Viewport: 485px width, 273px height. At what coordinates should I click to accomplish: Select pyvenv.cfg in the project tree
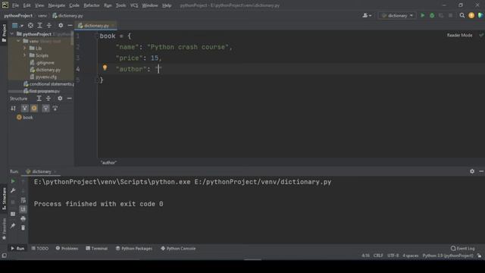43,77
